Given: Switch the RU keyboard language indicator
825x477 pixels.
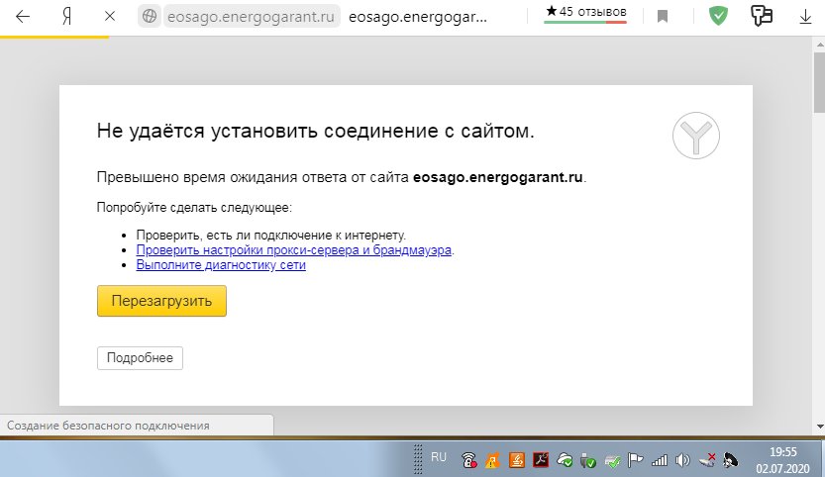Looking at the screenshot, I should (439, 457).
